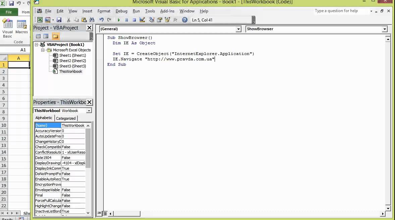Open Properties Window toolbar icon
395x220 pixels.
pyautogui.click(x=159, y=20)
